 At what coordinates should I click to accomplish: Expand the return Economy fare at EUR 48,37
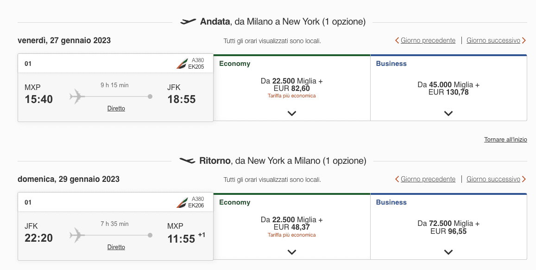click(x=291, y=252)
